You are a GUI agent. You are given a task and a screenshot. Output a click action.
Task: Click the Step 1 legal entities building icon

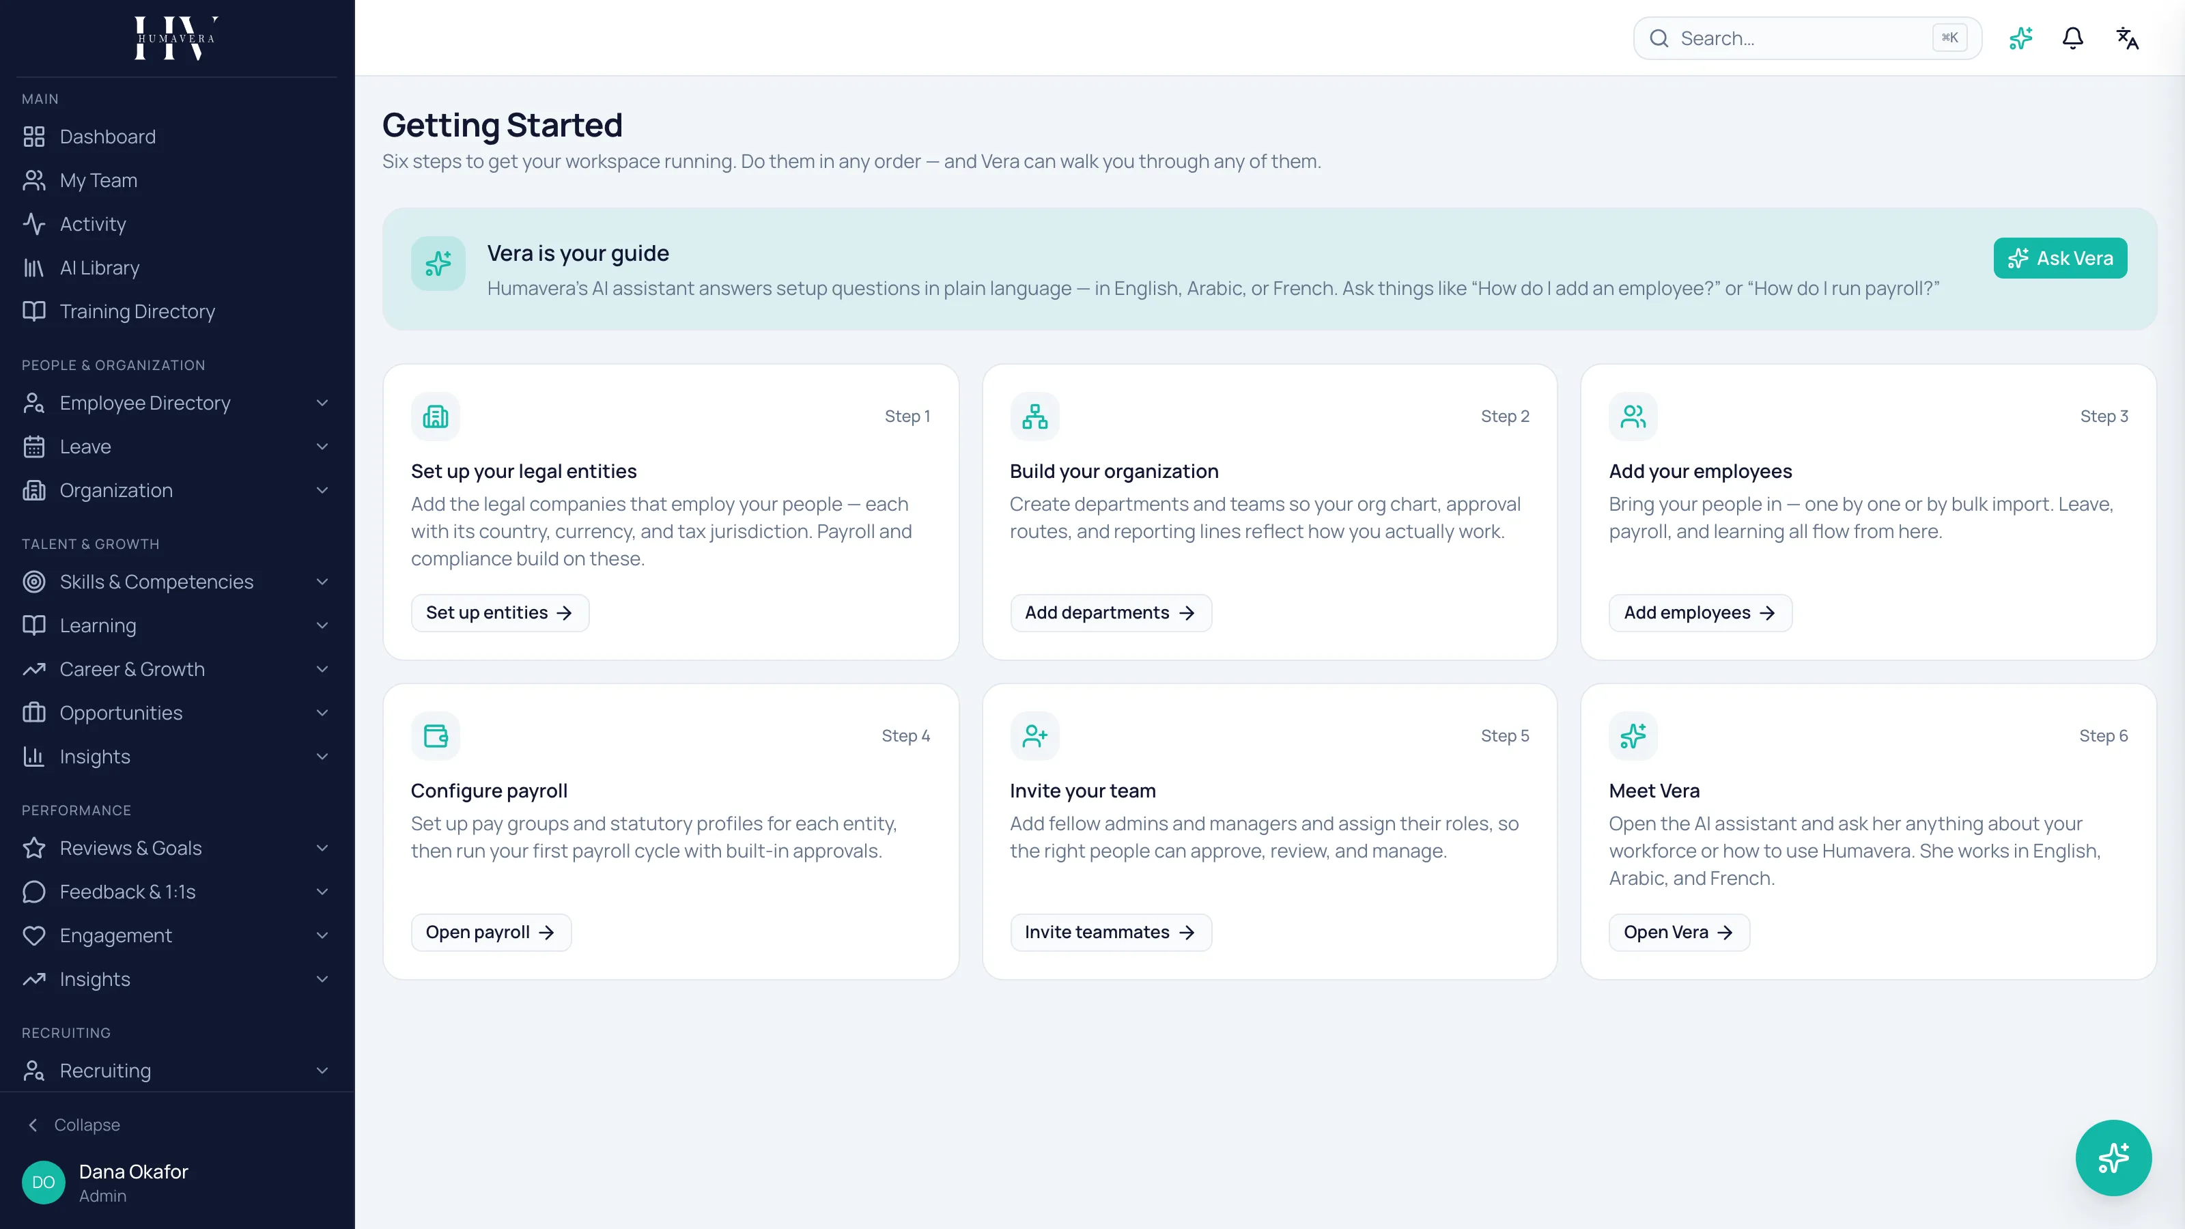[x=435, y=416]
